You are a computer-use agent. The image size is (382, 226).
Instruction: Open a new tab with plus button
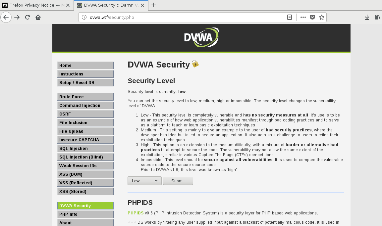pos(153,5)
